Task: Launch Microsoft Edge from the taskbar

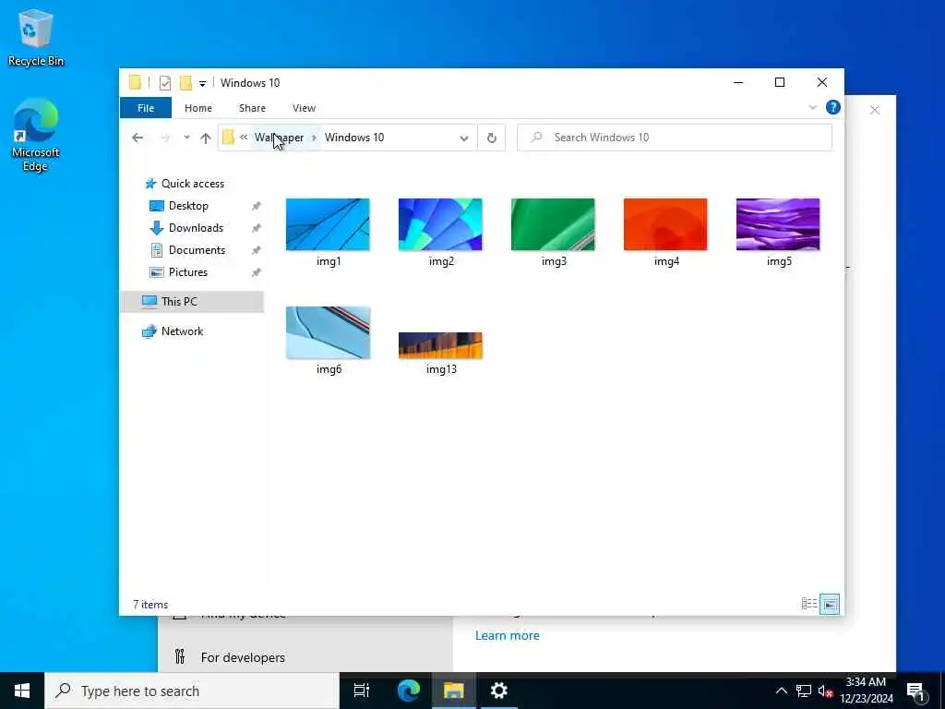Action: [x=408, y=691]
